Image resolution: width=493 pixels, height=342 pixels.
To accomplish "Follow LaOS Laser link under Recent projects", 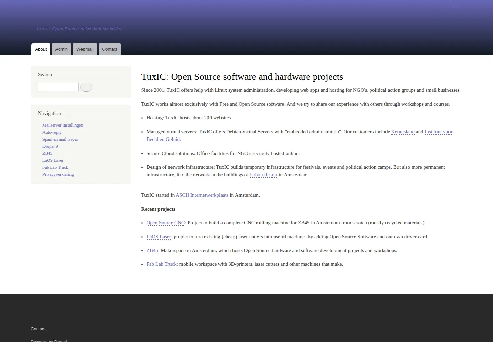I will tap(159, 237).
